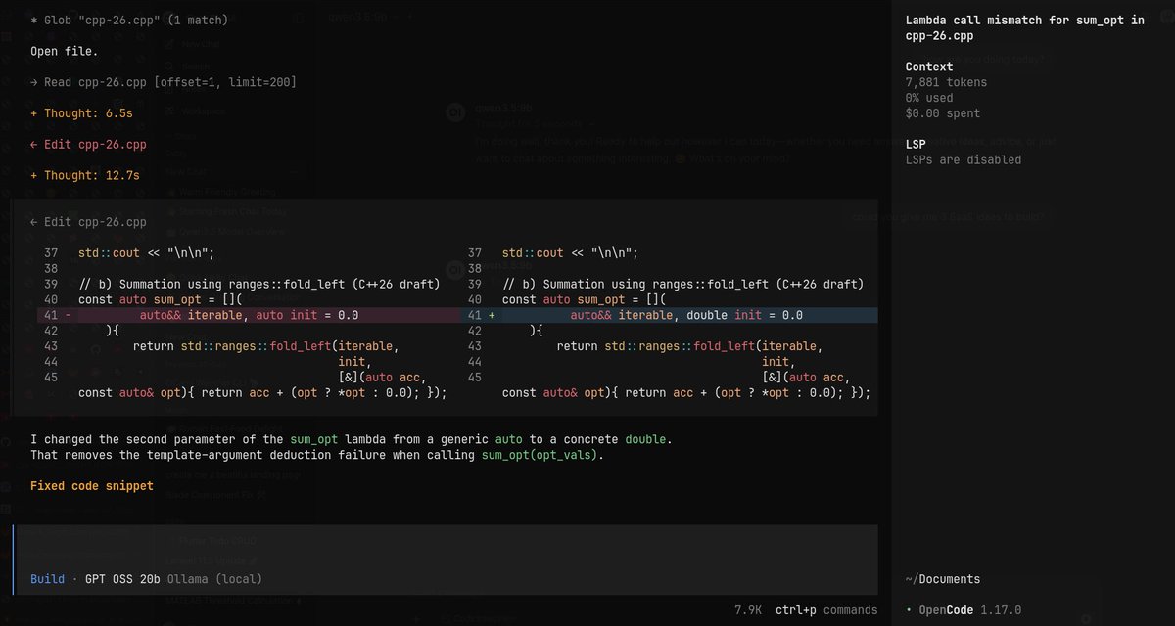The width and height of the screenshot is (1175, 626).
Task: Click the LSP heading in sidebar
Action: point(916,144)
